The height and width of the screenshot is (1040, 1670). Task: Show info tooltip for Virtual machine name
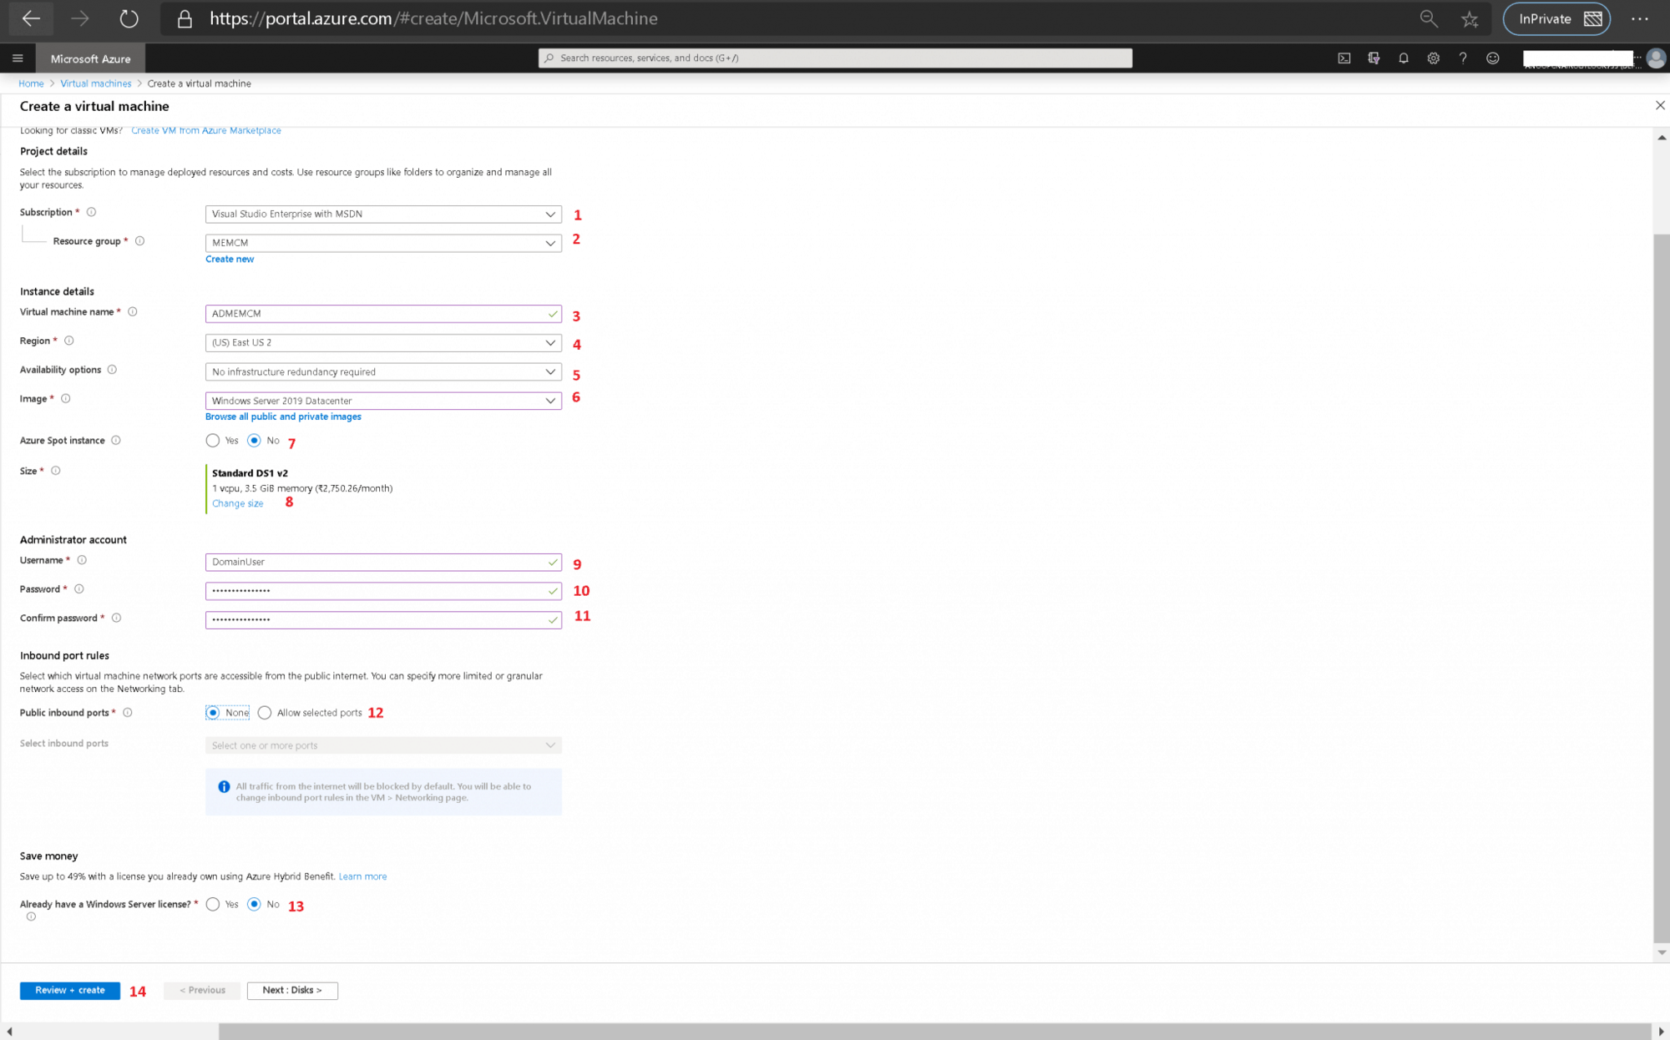(132, 312)
